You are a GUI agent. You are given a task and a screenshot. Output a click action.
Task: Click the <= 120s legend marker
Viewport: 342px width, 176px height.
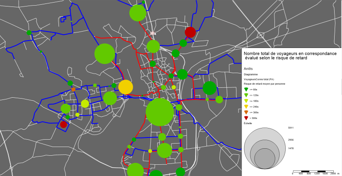(246, 95)
